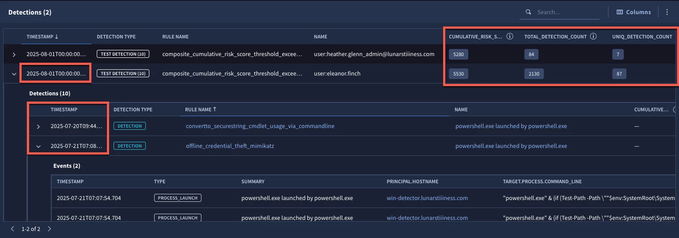Image resolution: width=679 pixels, height=238 pixels.
Task: Go to previous page of results
Action: tap(12, 229)
